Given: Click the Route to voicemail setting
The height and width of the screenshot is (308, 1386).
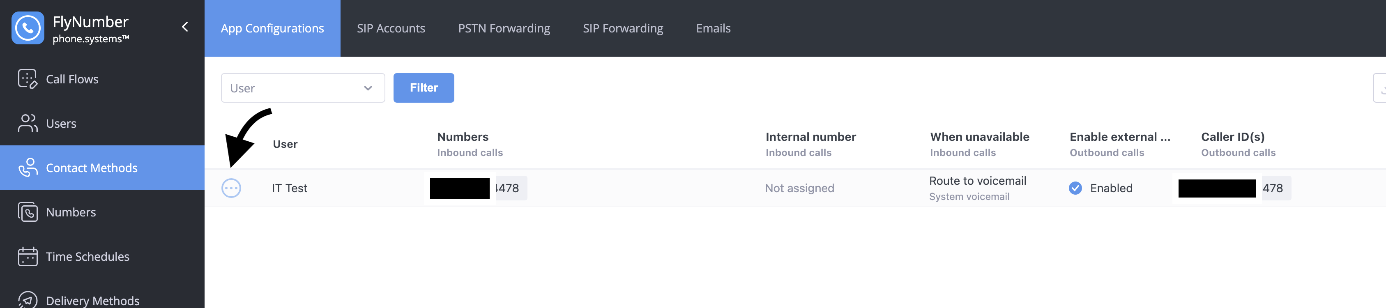Looking at the screenshot, I should 977,181.
